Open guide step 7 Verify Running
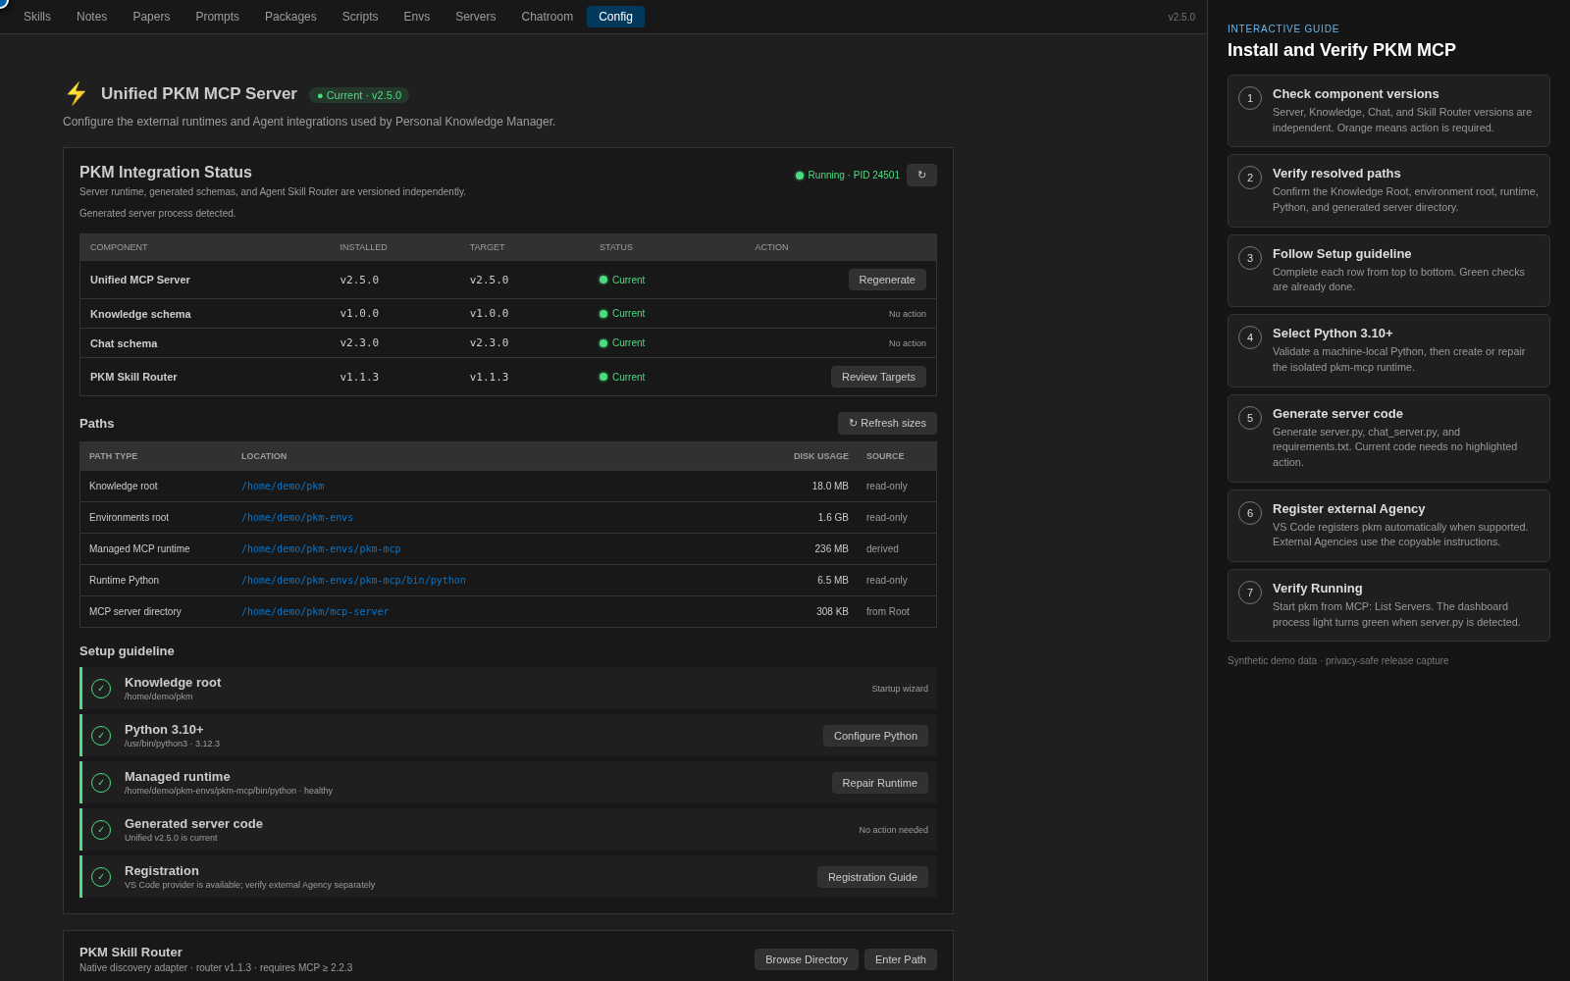Screen dimensions: 1570x981 1388,605
